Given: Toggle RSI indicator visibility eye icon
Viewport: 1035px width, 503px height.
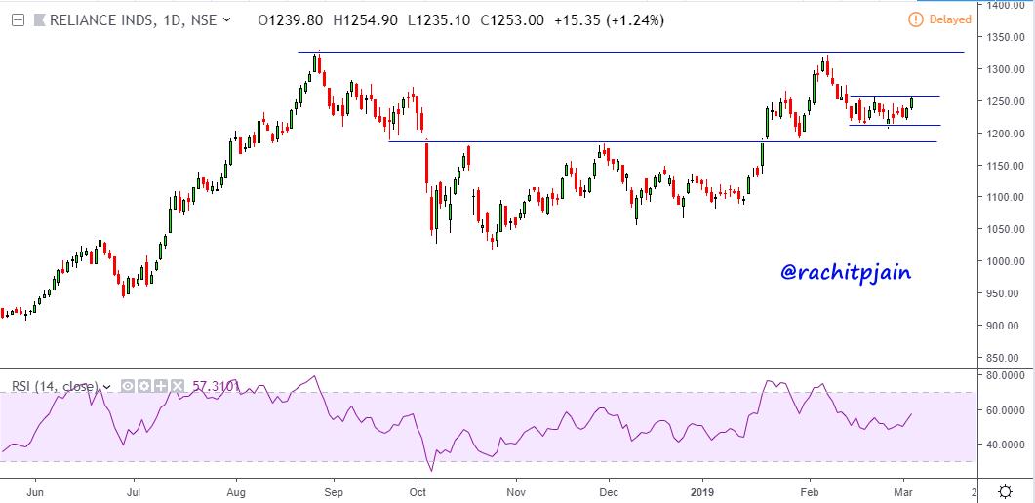Looking at the screenshot, I should pos(129,386).
